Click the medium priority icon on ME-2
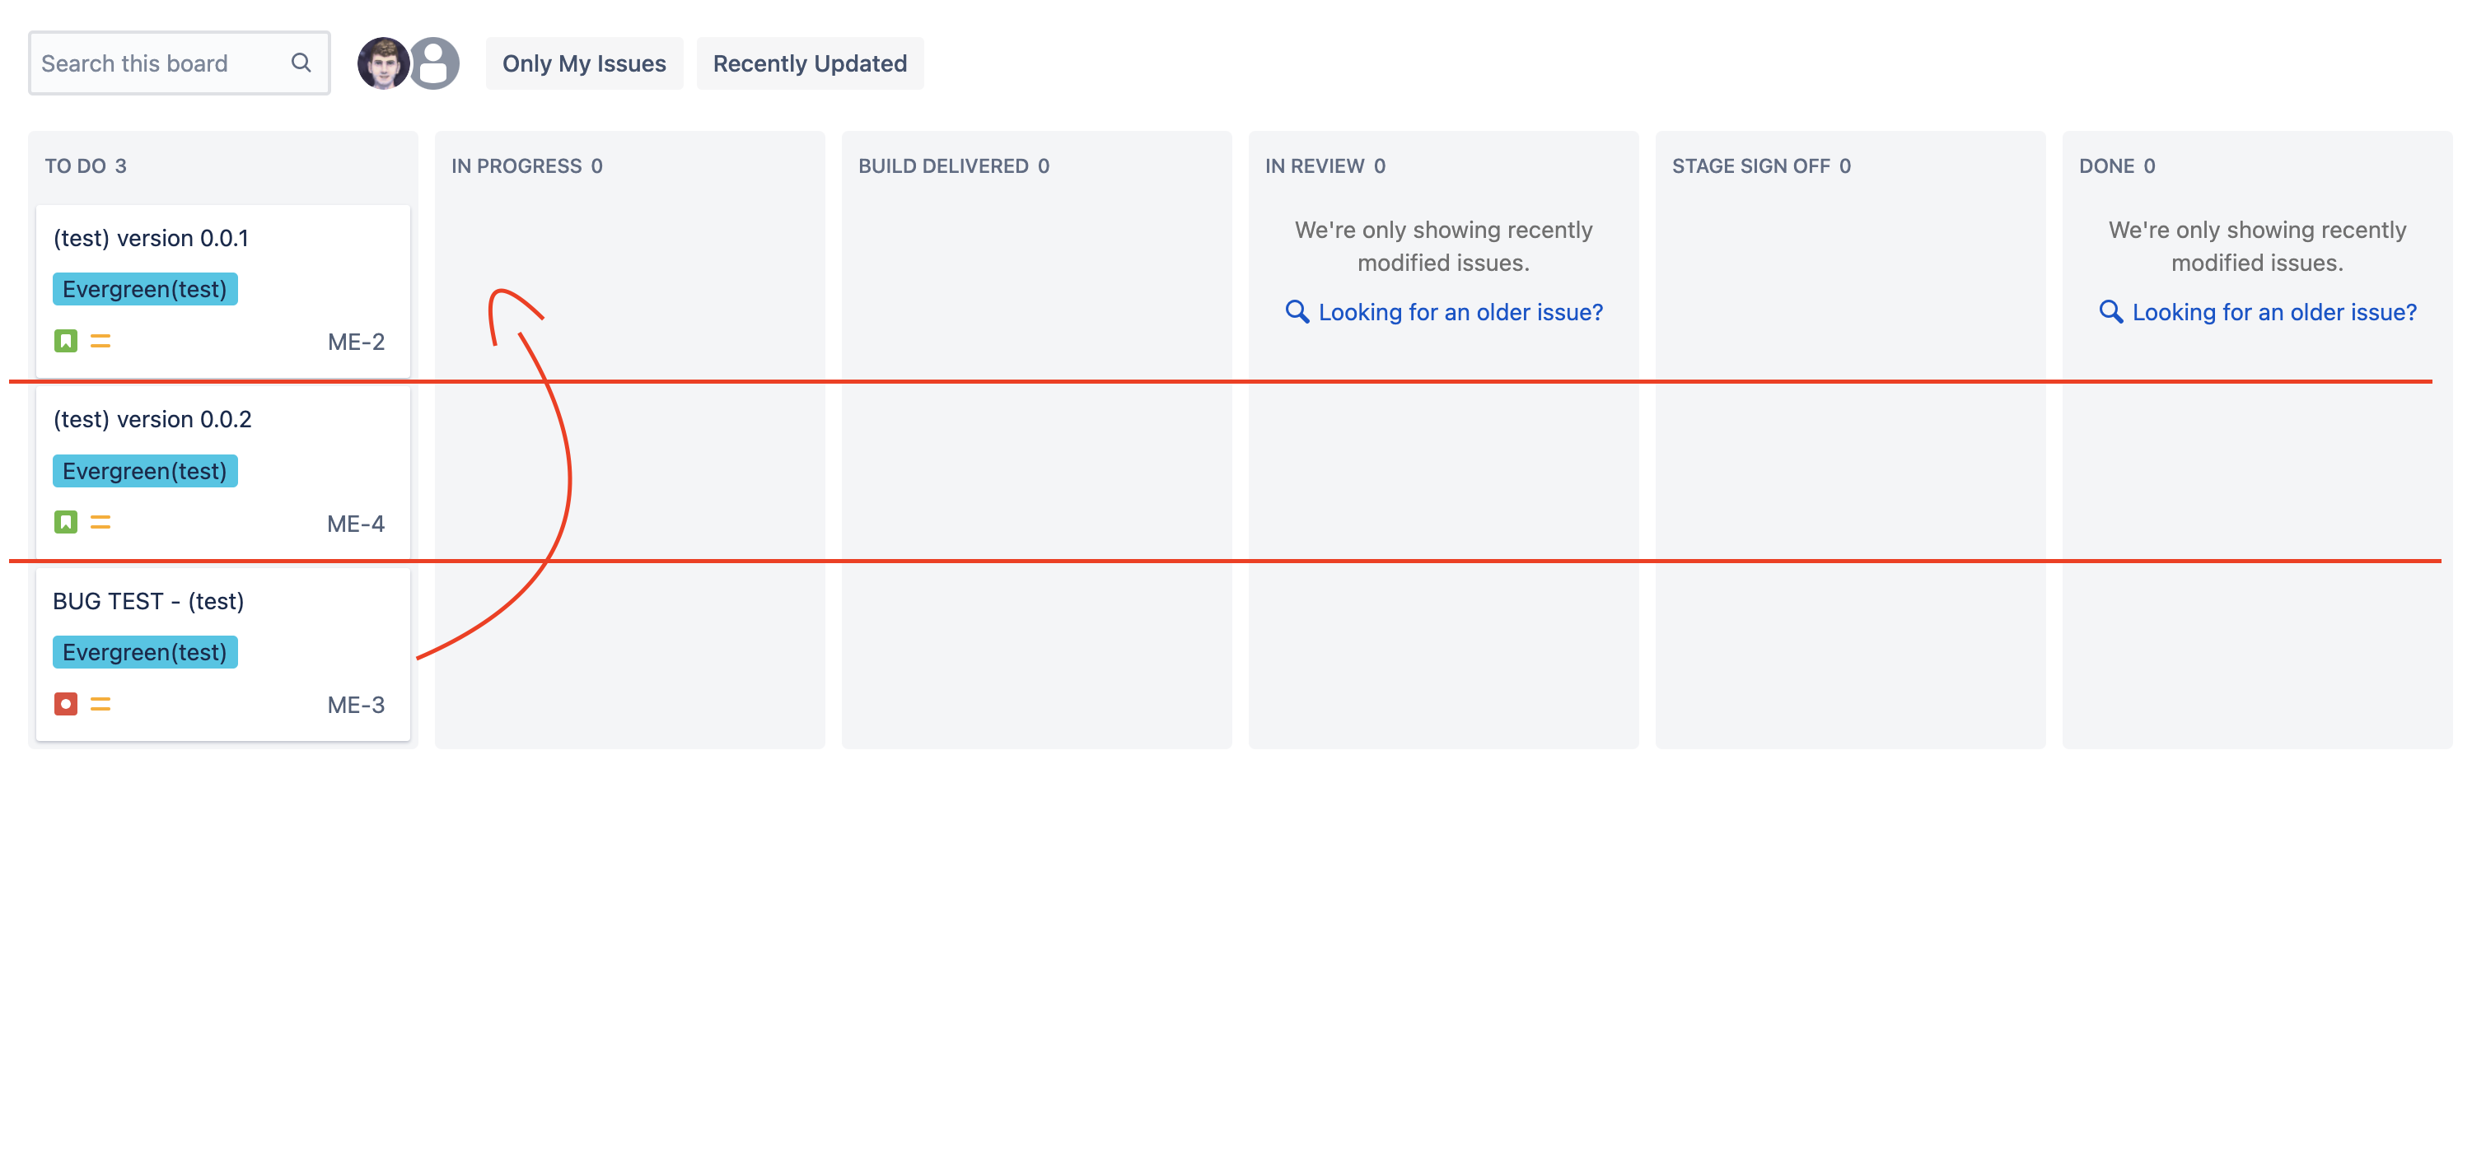Screen dimensions: 2486x1151 click(100, 341)
